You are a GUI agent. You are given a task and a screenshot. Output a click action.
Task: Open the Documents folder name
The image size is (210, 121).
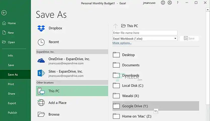click(131, 65)
